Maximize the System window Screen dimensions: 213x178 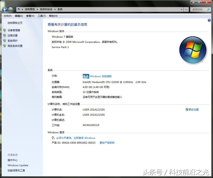199,2
